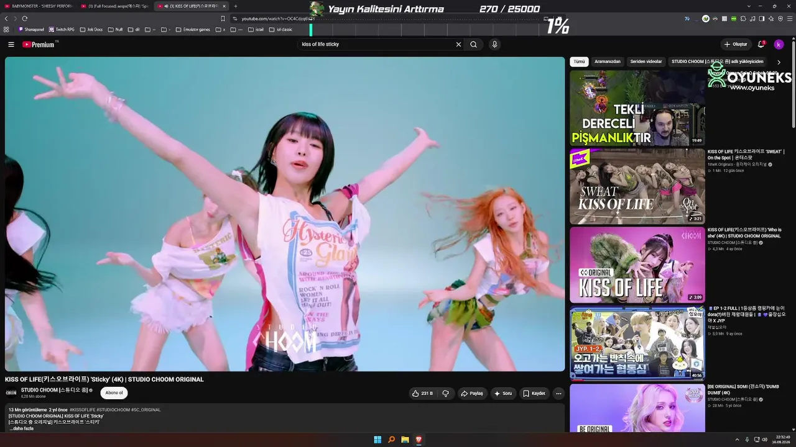Open the taskbar clock and date
The width and height of the screenshot is (796, 447).
click(782, 440)
